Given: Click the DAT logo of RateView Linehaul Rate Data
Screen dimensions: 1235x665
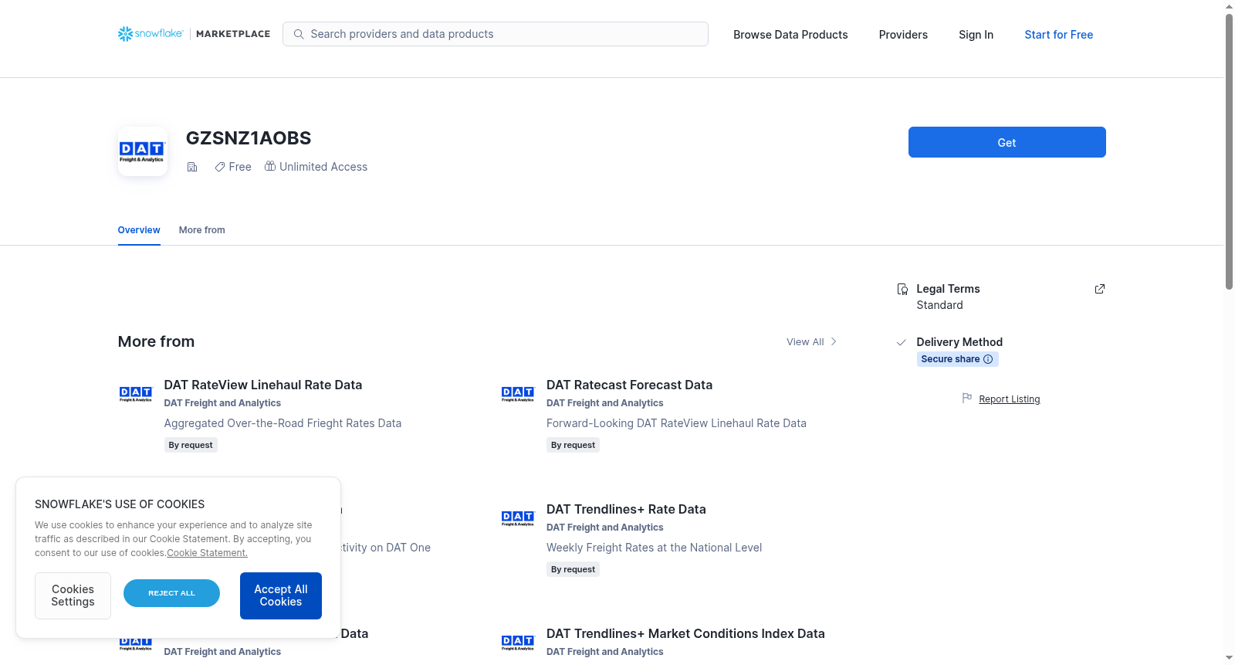Looking at the screenshot, I should 136,394.
